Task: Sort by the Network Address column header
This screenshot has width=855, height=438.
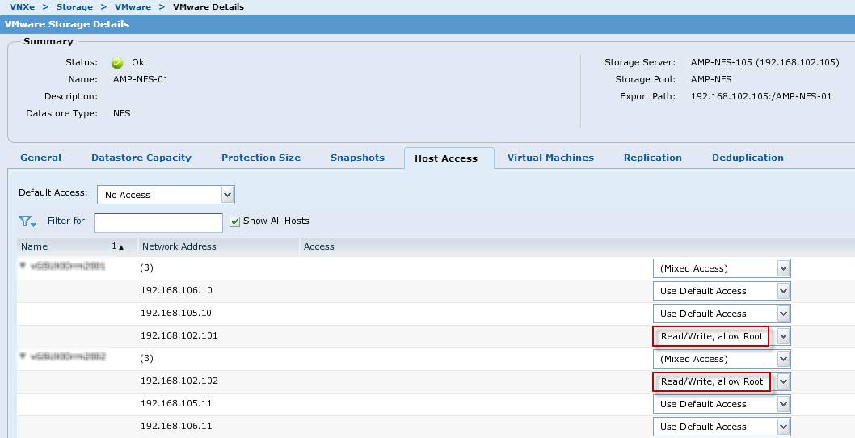Action: [x=179, y=246]
